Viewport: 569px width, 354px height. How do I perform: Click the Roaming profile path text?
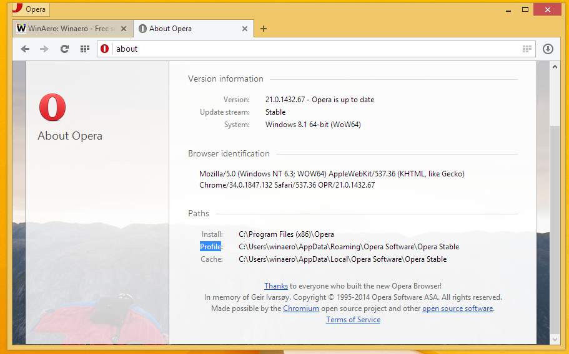pos(349,247)
